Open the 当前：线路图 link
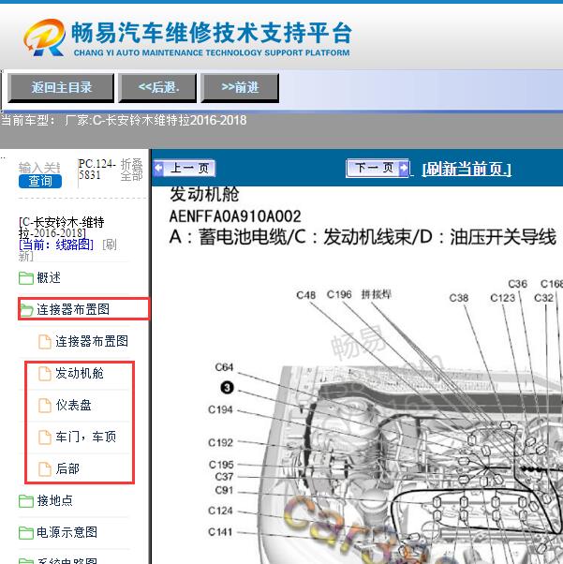This screenshot has height=564, width=563. [56, 245]
